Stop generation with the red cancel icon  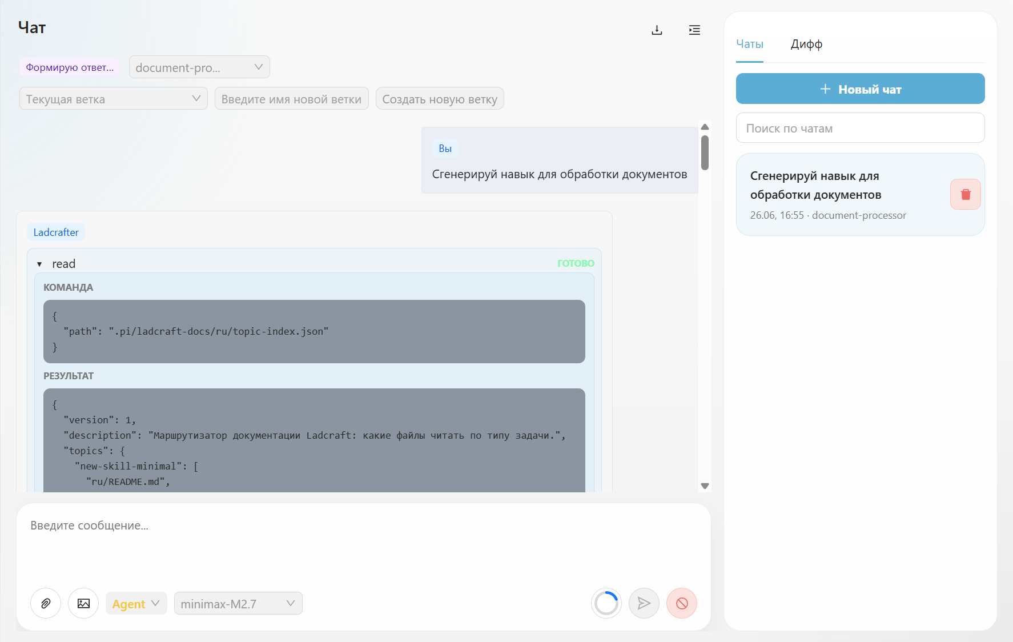pyautogui.click(x=682, y=603)
